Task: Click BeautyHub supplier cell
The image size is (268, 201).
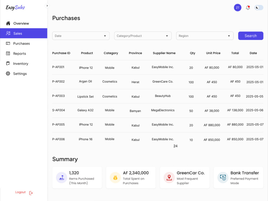Action: point(163,96)
